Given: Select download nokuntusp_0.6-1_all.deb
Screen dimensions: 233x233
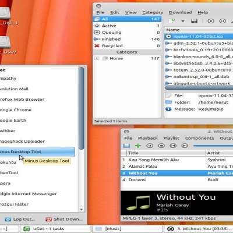Looking at the screenshot, I should click(199, 77).
